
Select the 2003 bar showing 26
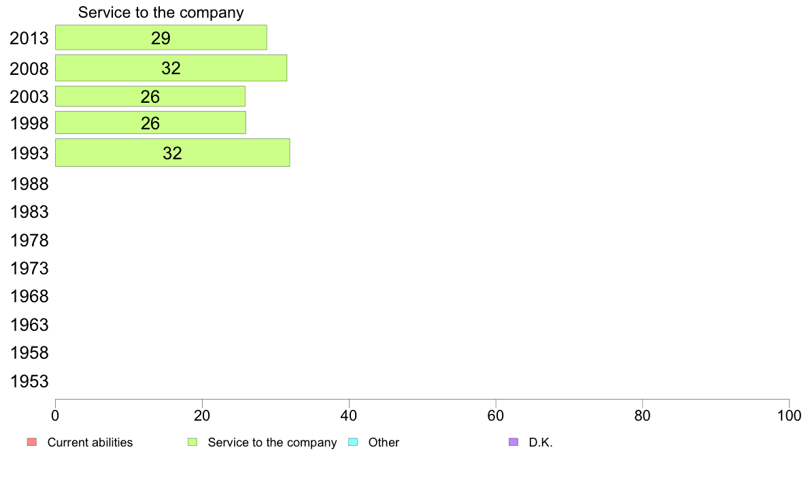pos(150,97)
